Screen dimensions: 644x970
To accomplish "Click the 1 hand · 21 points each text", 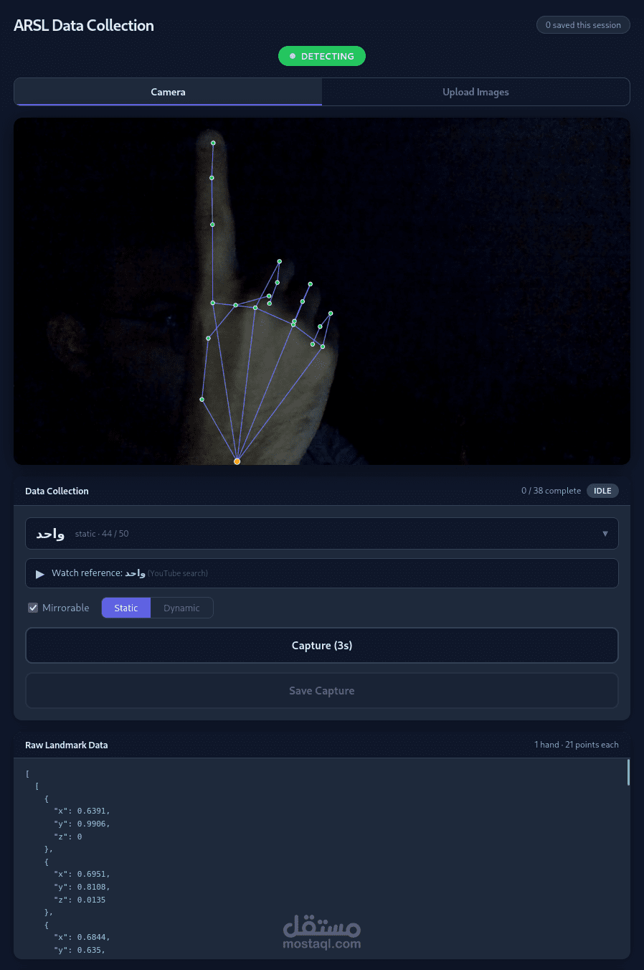I will pyautogui.click(x=577, y=745).
